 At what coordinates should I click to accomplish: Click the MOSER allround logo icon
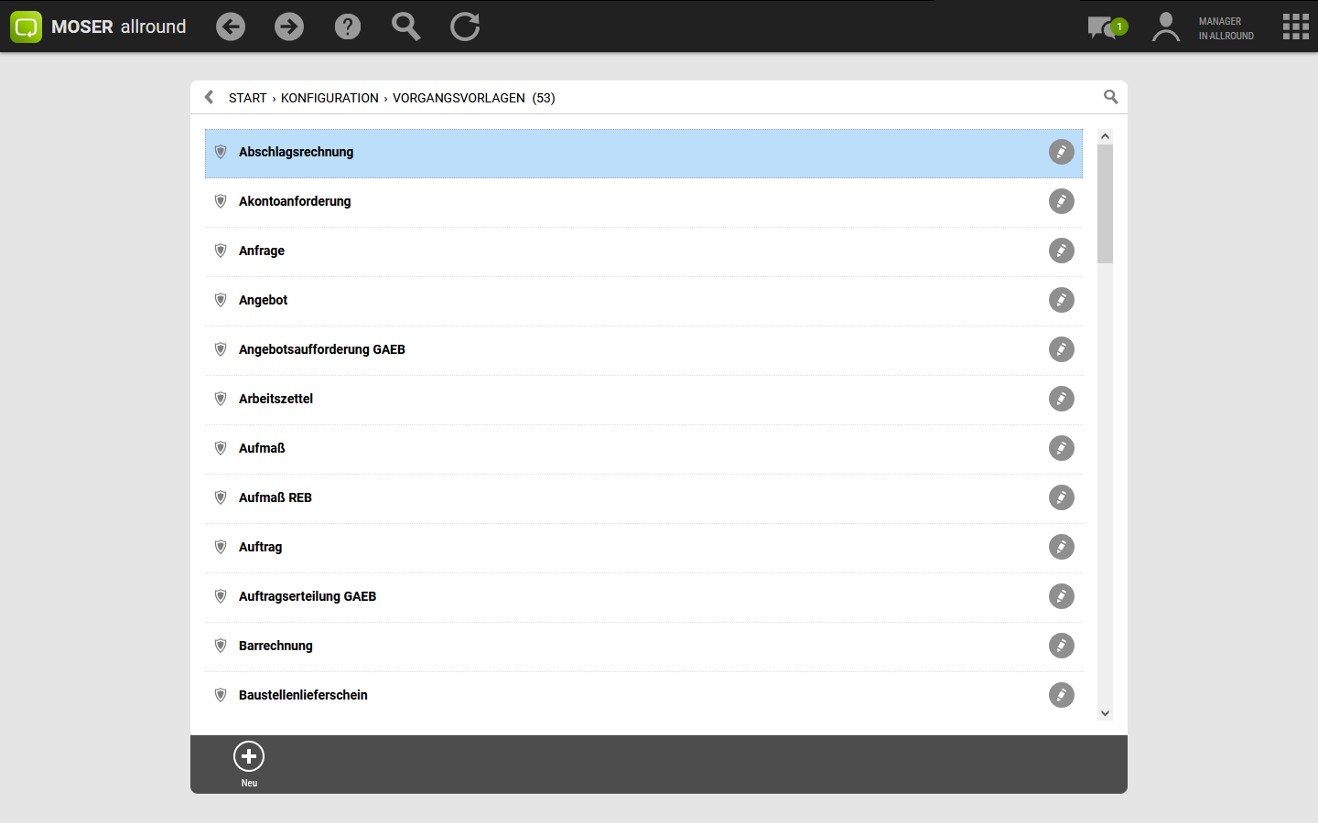pos(27,27)
